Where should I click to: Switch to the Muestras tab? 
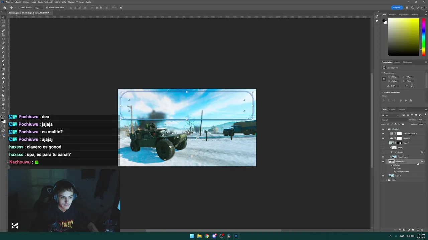click(x=392, y=15)
